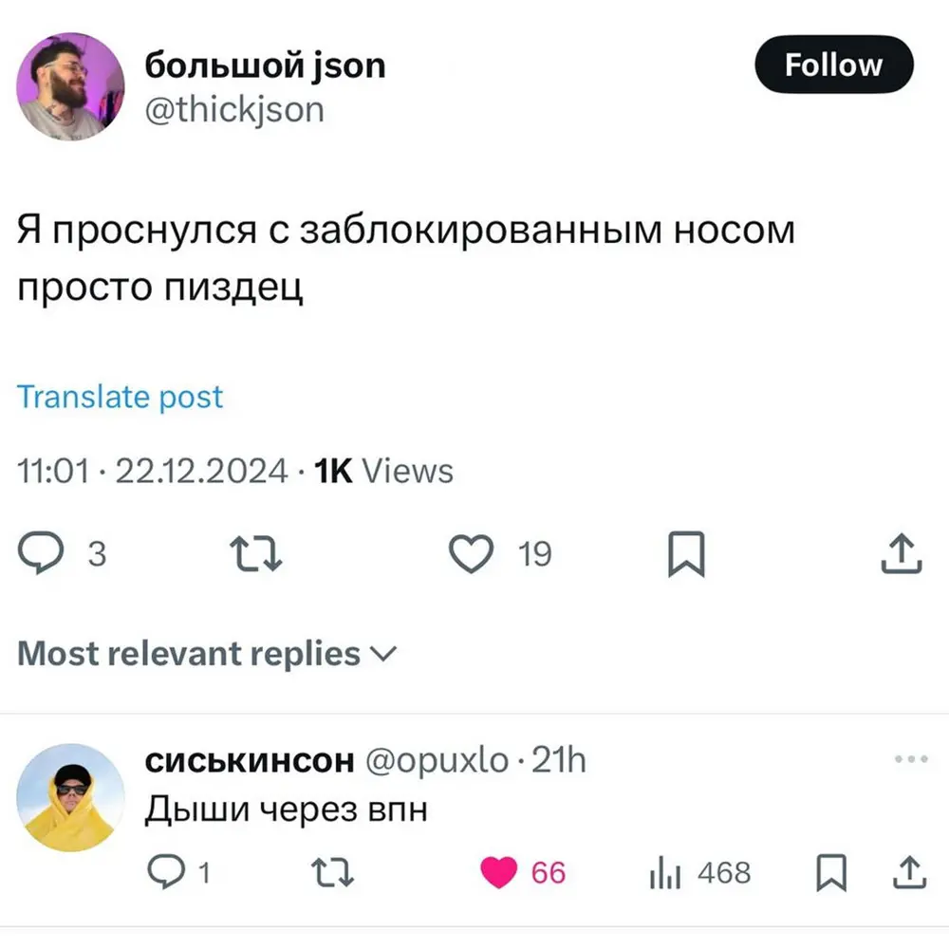Open the 1K Views count
The image size is (949, 949).
tap(383, 471)
